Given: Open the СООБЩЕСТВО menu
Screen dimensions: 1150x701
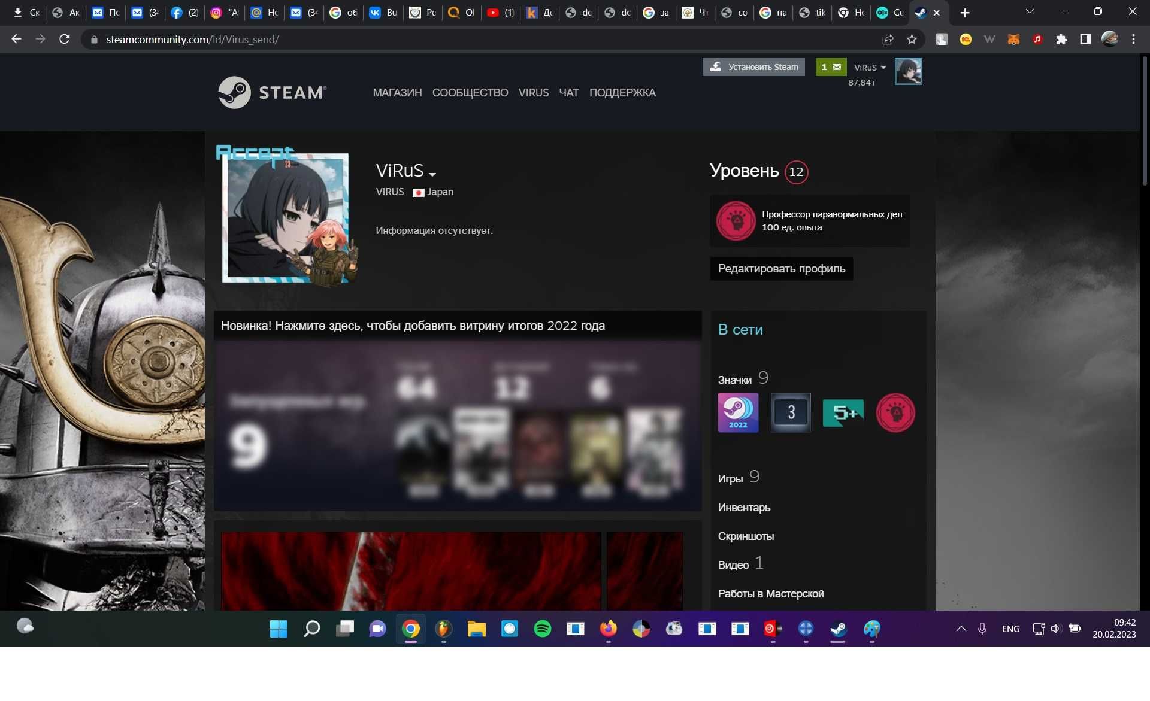Looking at the screenshot, I should coord(470,93).
